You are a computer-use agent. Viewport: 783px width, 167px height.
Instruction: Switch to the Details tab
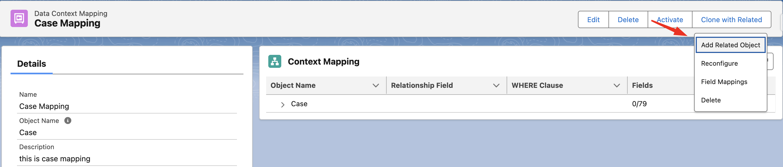(32, 64)
